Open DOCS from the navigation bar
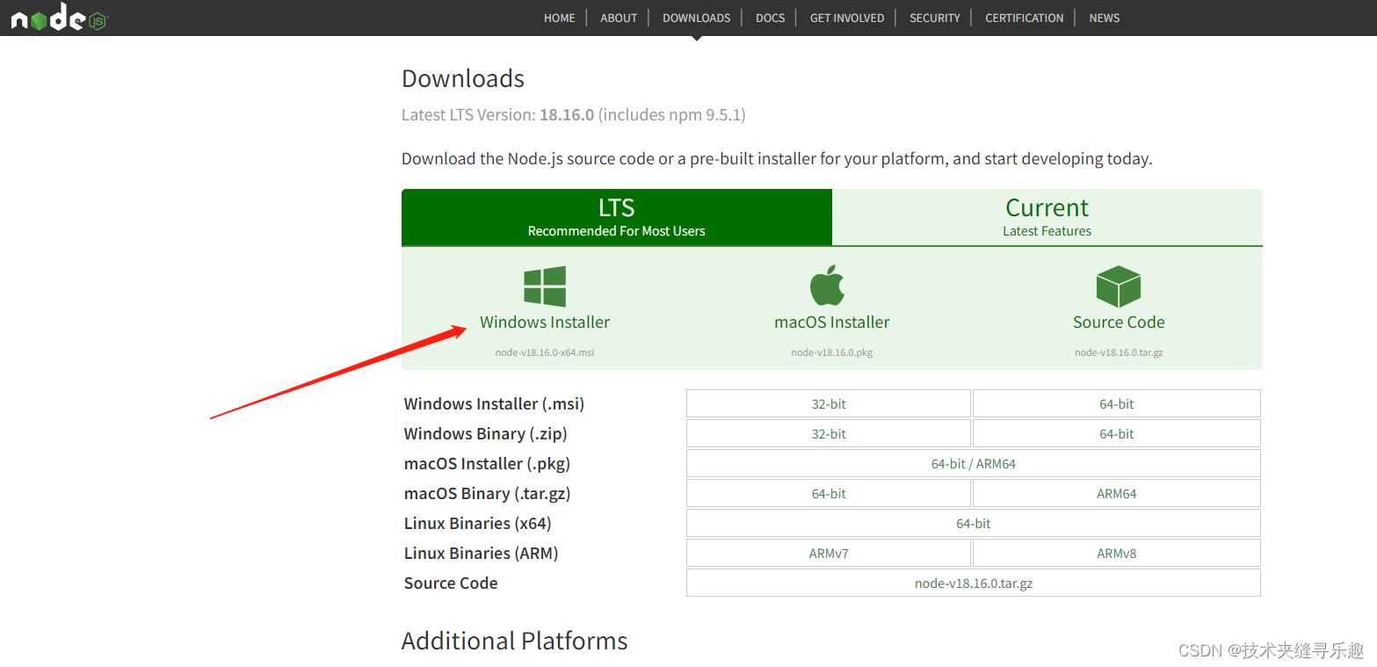 point(771,18)
